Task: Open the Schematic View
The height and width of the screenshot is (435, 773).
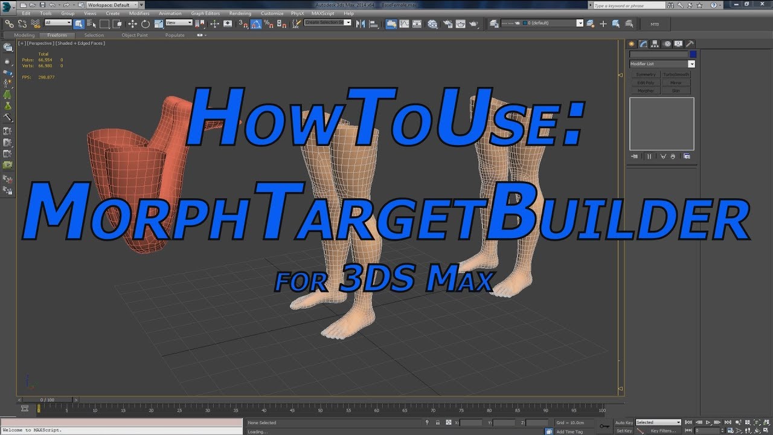Action: (x=417, y=24)
